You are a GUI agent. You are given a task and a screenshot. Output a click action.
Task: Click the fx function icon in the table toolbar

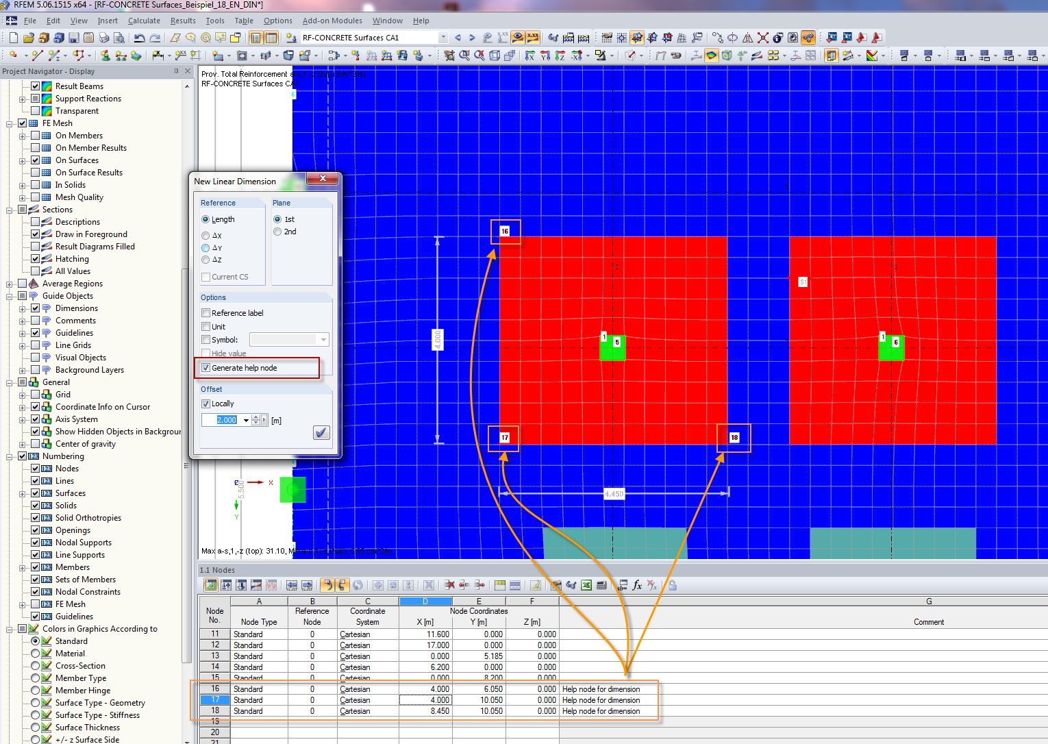click(636, 585)
